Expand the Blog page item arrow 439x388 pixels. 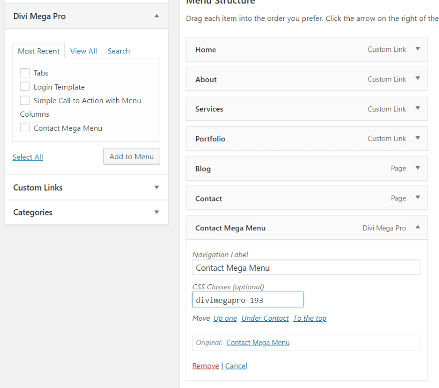coord(418,168)
